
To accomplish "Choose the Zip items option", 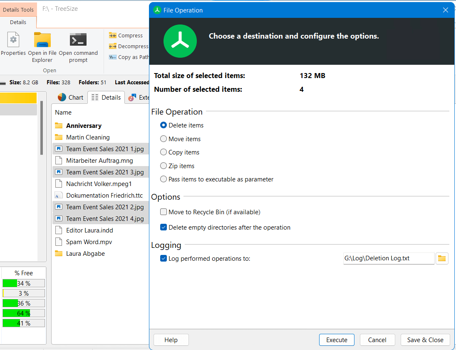I will (164, 166).
